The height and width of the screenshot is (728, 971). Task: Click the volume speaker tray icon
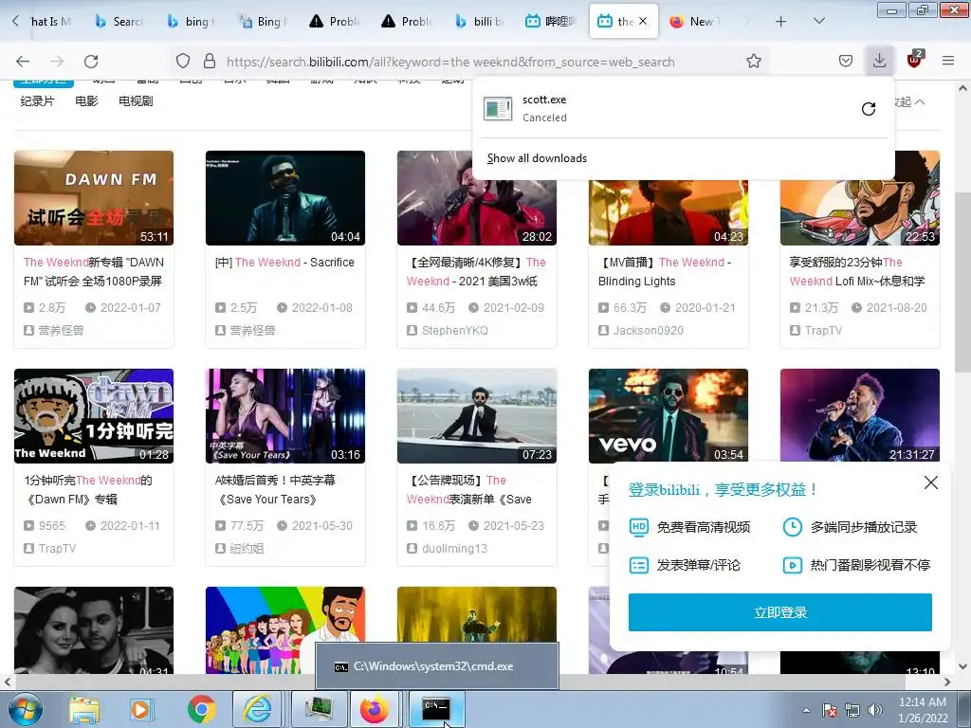pyautogui.click(x=875, y=710)
